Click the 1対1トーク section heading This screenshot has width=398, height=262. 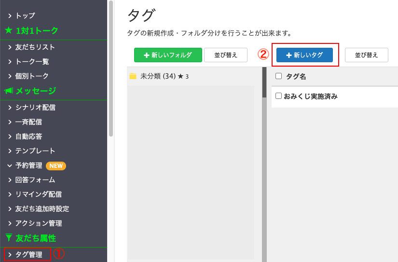[x=37, y=31]
